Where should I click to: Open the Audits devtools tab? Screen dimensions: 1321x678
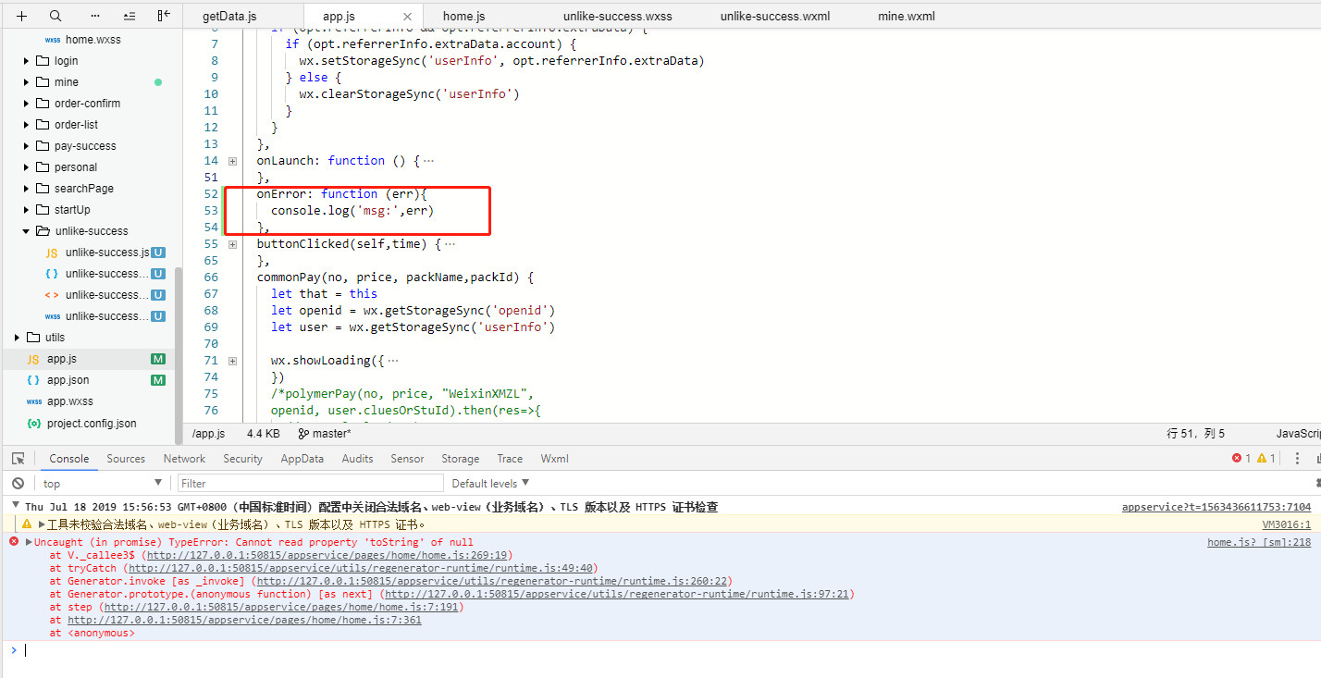click(x=357, y=458)
